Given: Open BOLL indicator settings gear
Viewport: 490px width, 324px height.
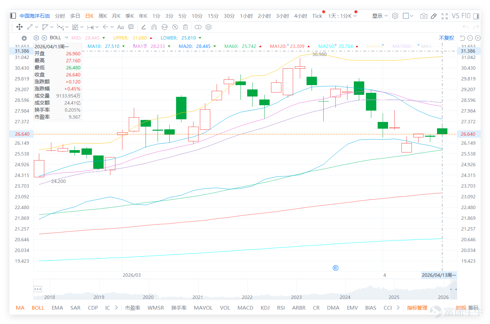Looking at the screenshot, I should click(36, 38).
